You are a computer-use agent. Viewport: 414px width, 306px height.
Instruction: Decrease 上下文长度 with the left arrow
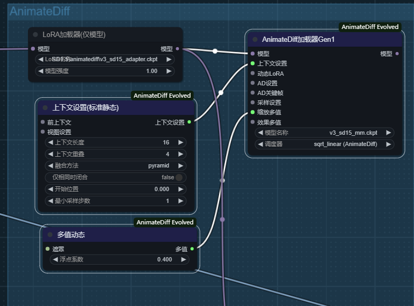coord(50,143)
